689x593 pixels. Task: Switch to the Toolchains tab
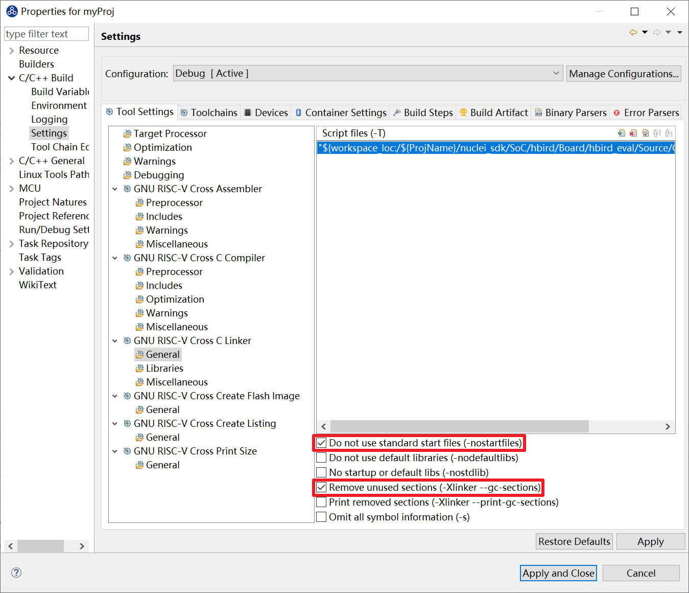coord(209,112)
